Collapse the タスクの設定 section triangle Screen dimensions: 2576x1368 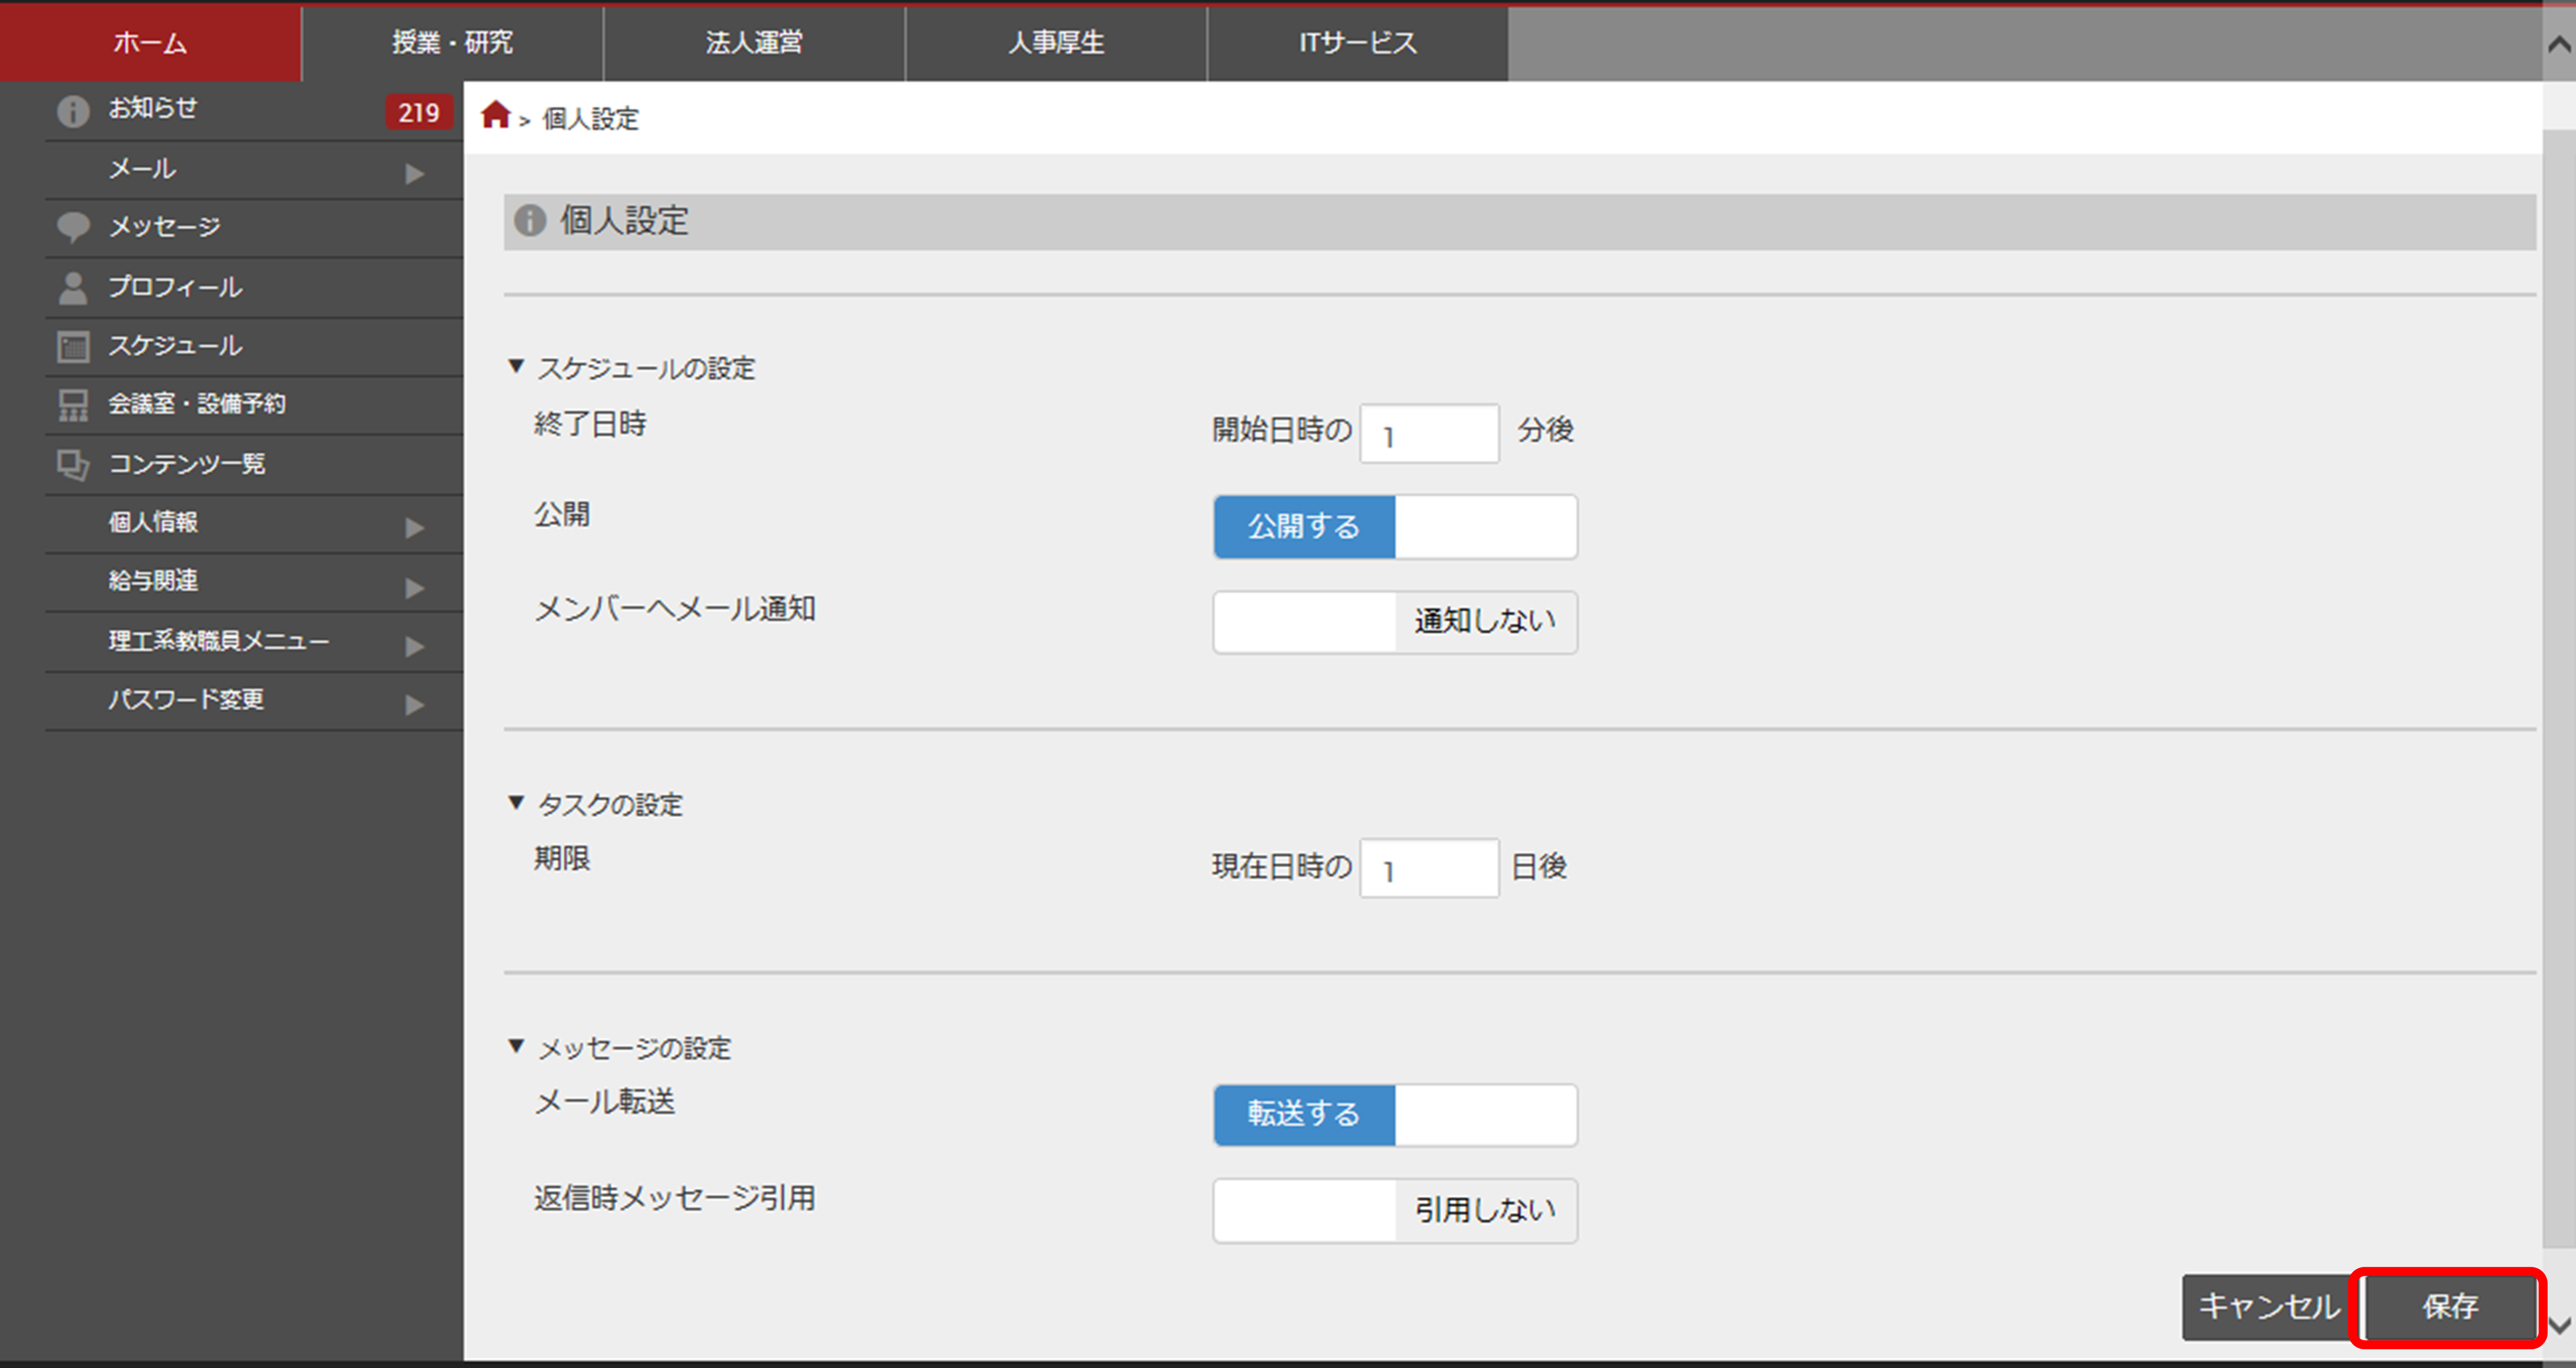[x=516, y=802]
